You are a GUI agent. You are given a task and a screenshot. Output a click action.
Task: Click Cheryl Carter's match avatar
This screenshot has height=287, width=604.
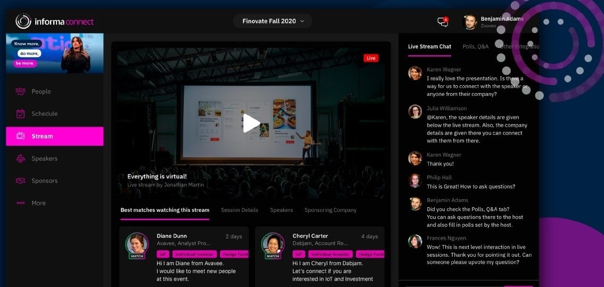pos(273,244)
